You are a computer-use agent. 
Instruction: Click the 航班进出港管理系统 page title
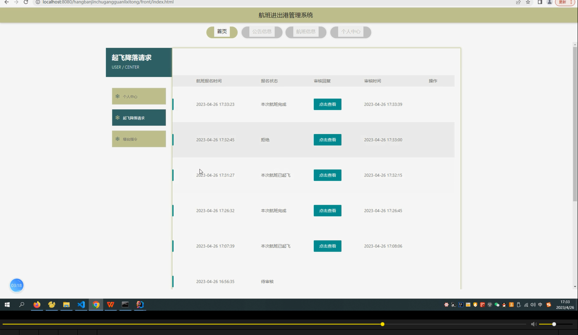tap(286, 15)
